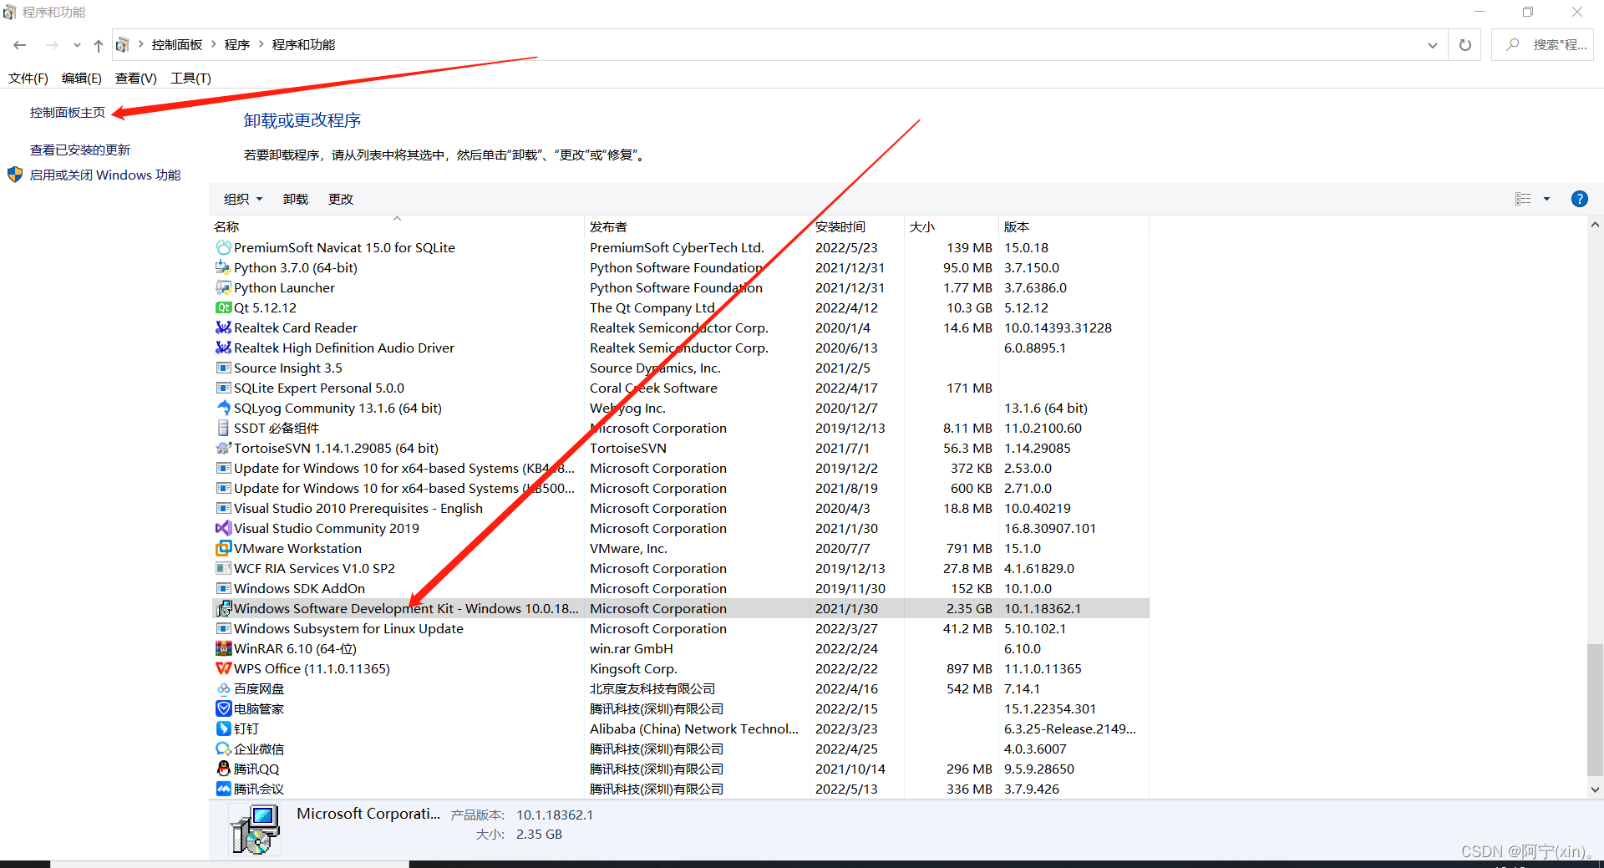This screenshot has width=1604, height=868.
Task: Click the Qt 5.12.12 green icon
Action: click(223, 308)
